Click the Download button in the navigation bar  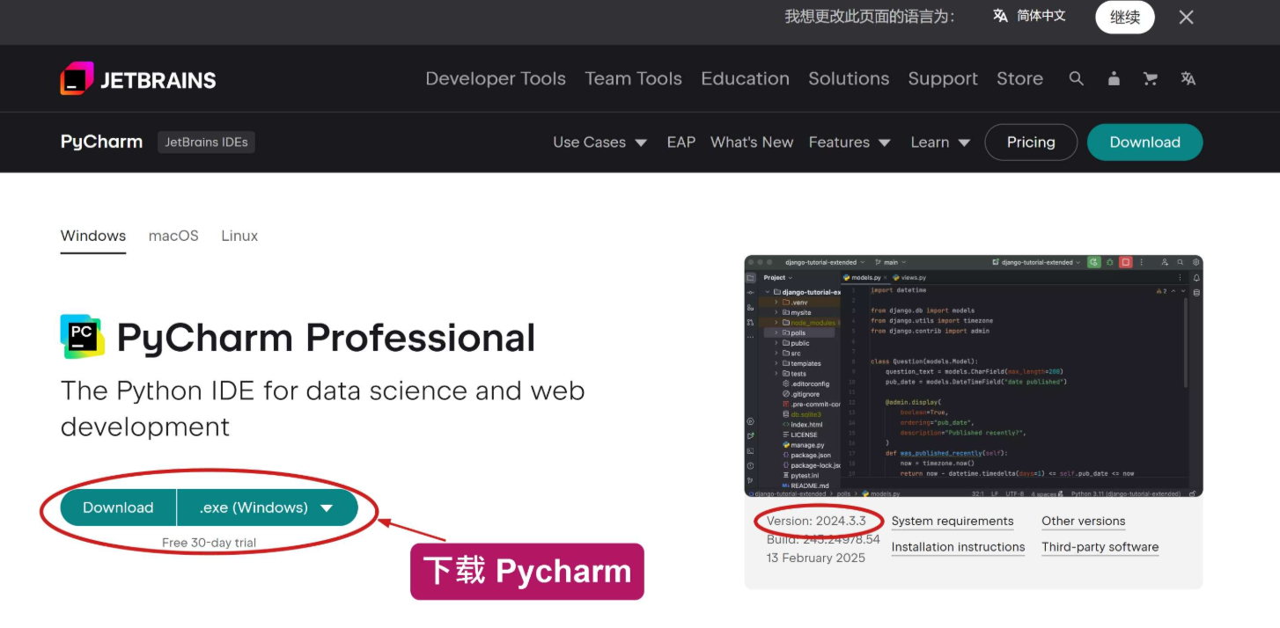coord(1144,142)
